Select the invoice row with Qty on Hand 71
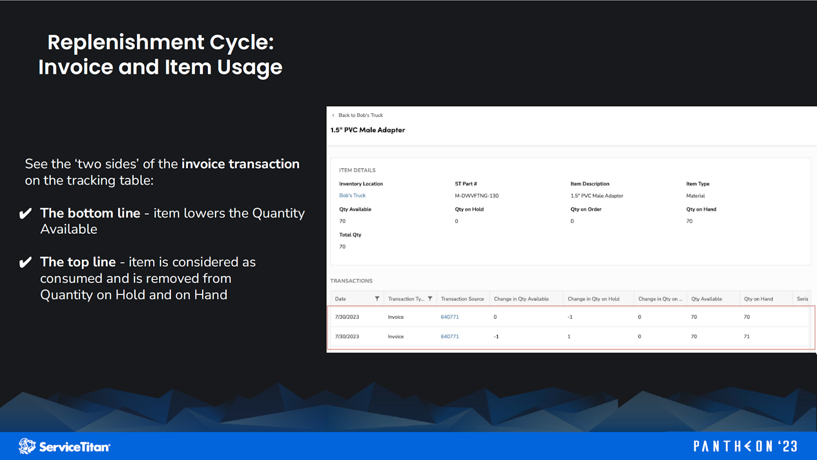This screenshot has width=817, height=460. point(511,336)
